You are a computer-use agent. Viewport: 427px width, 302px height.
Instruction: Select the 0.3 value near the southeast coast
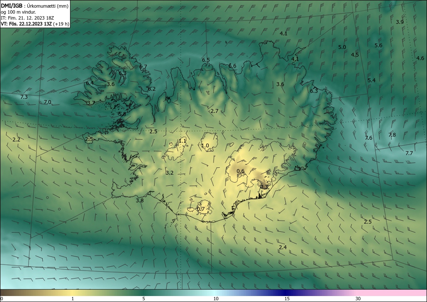tap(264, 187)
